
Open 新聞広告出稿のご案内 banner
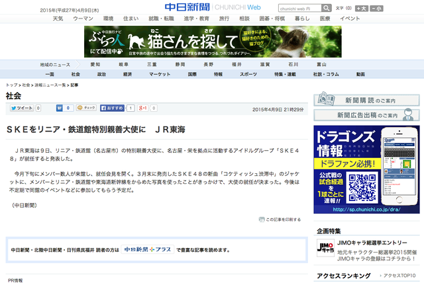(x=366, y=115)
